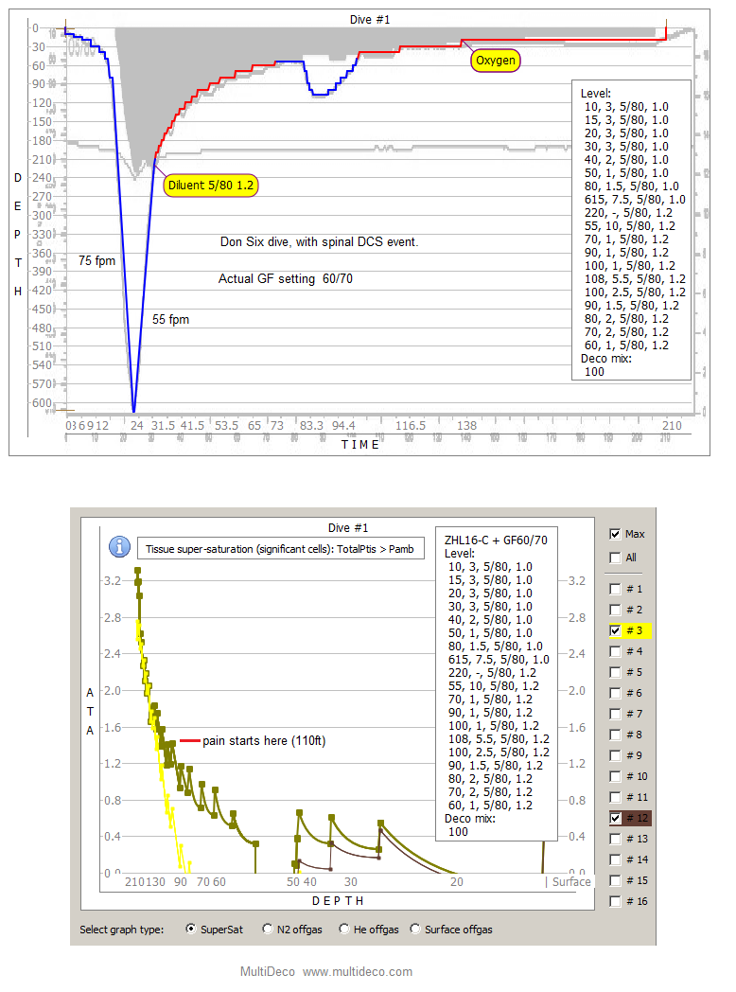Check compartment # 10 checkbox
Viewport: 736px width, 992px height.
615,777
